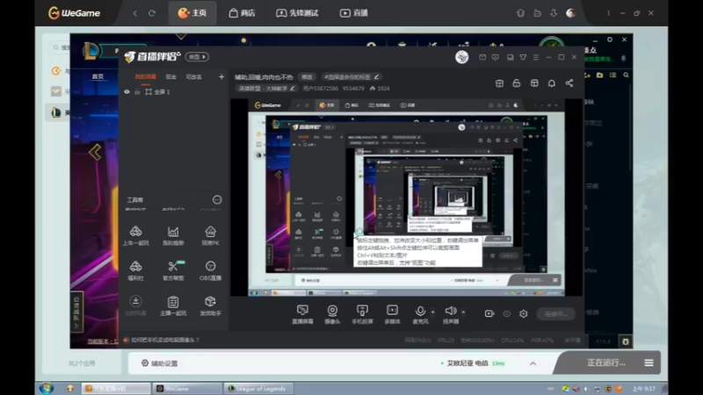This screenshot has height=395, width=703.
Task: Mute the 扬声器 speaker
Action: pyautogui.click(x=451, y=314)
